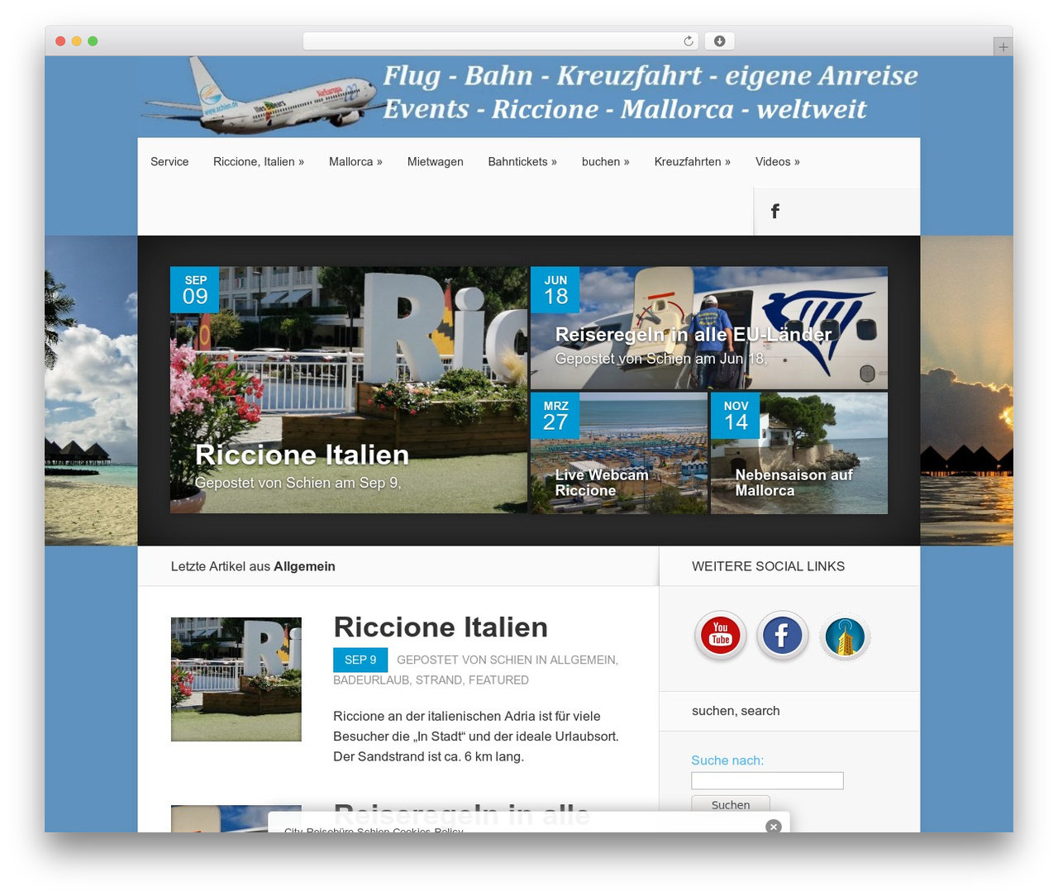
Task: Click the browser download icon
Action: click(x=720, y=41)
